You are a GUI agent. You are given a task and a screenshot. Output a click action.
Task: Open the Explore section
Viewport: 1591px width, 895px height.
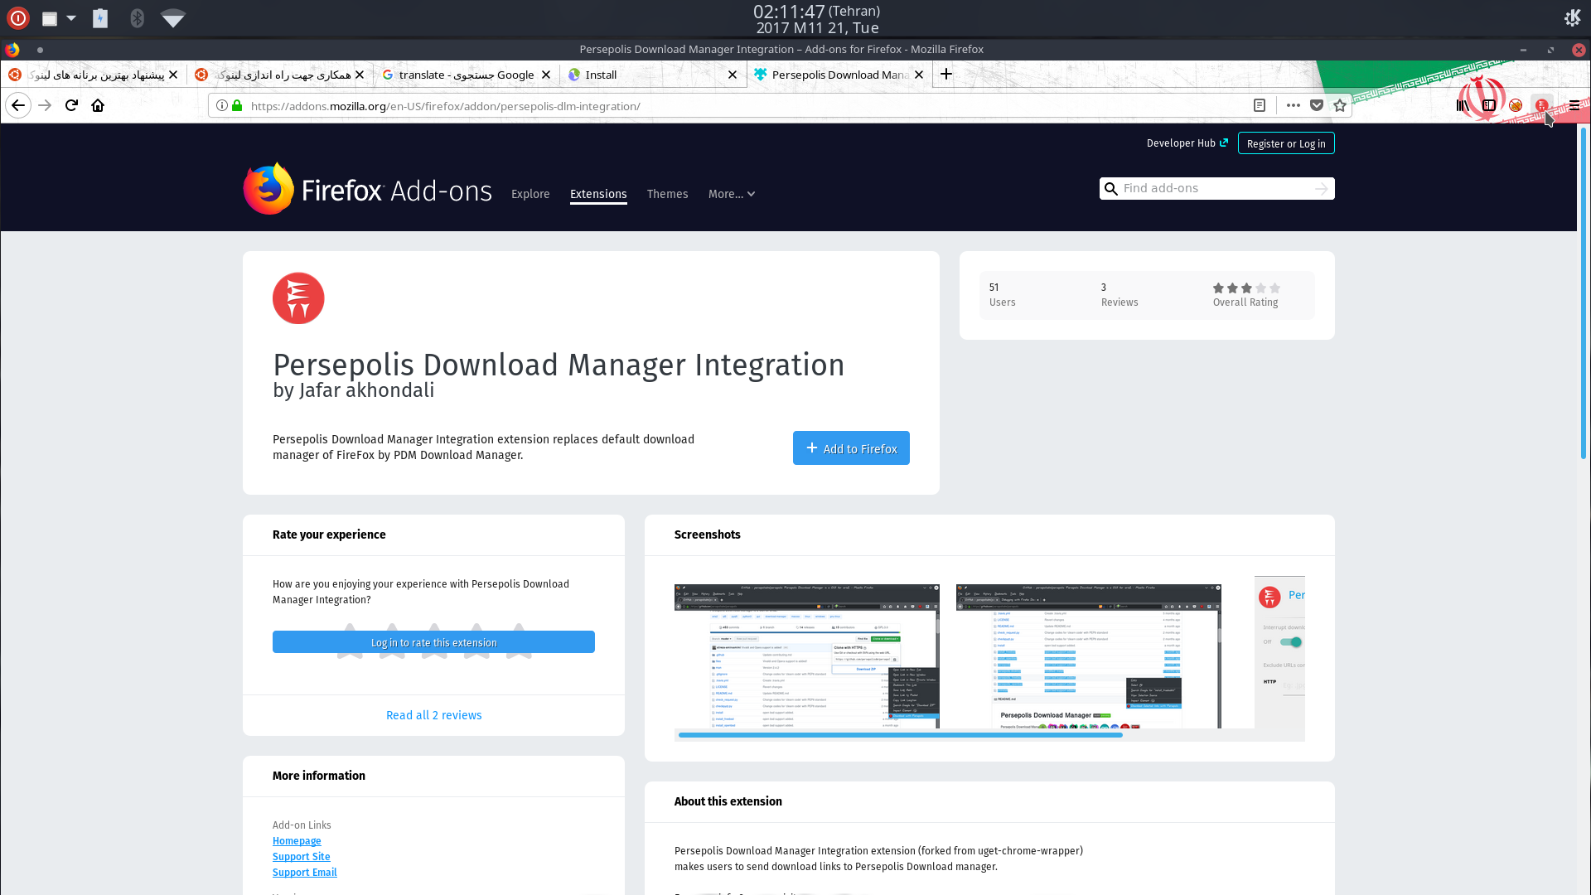tap(530, 194)
